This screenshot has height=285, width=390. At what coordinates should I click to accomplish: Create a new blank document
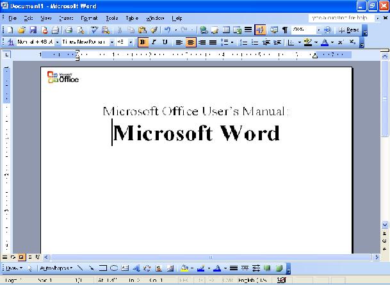pos(10,30)
